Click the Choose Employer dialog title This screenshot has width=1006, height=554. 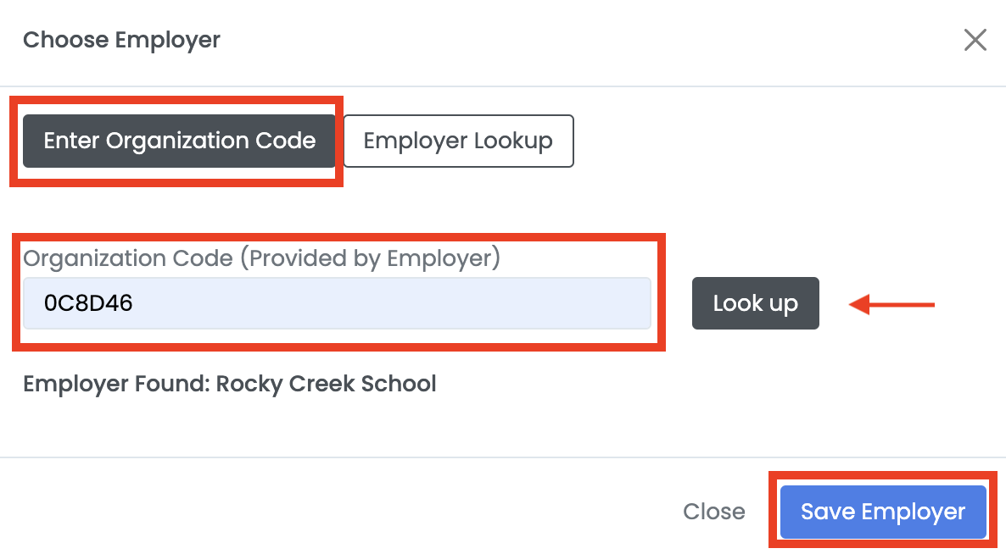(121, 40)
